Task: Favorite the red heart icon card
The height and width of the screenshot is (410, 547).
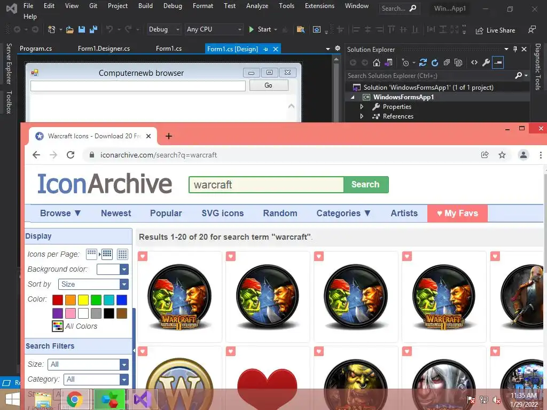Action: pos(231,351)
